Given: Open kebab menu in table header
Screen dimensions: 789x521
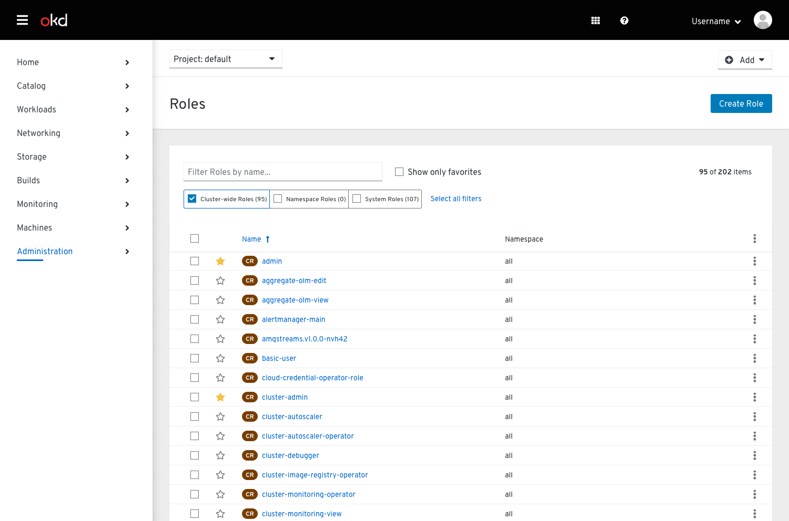Looking at the screenshot, I should point(754,239).
